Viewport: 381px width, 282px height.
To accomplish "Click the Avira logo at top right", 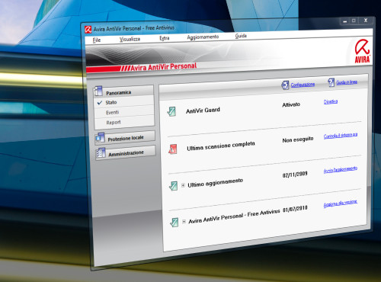I will click(363, 52).
